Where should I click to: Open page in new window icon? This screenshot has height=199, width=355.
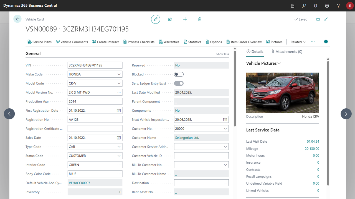pyautogui.click(x=318, y=19)
